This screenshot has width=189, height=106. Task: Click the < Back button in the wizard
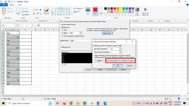100,70
